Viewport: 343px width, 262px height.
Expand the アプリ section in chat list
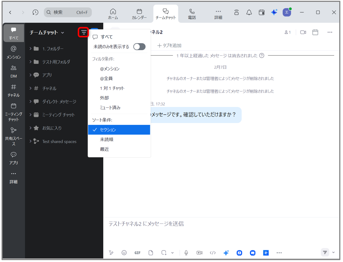31,75
